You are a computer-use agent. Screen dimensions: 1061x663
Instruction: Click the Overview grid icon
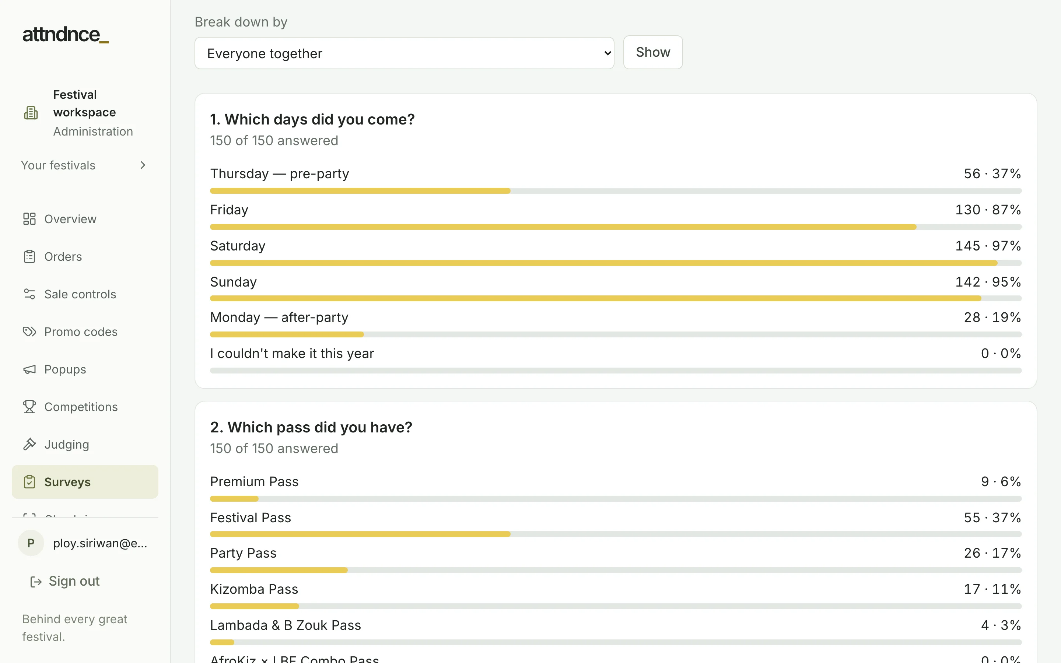click(x=29, y=219)
